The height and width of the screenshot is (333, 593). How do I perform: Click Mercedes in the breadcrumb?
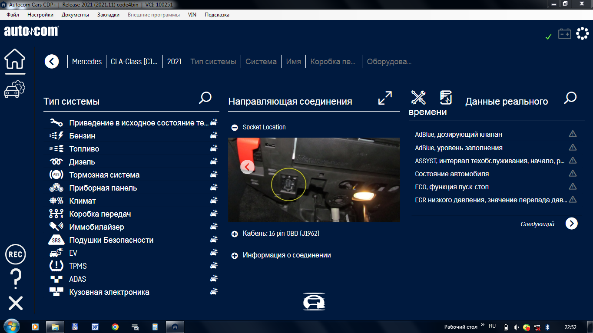coord(87,62)
